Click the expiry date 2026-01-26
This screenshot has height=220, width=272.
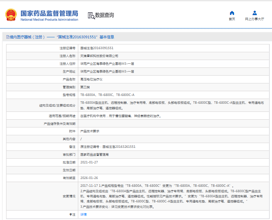click(x=89, y=178)
